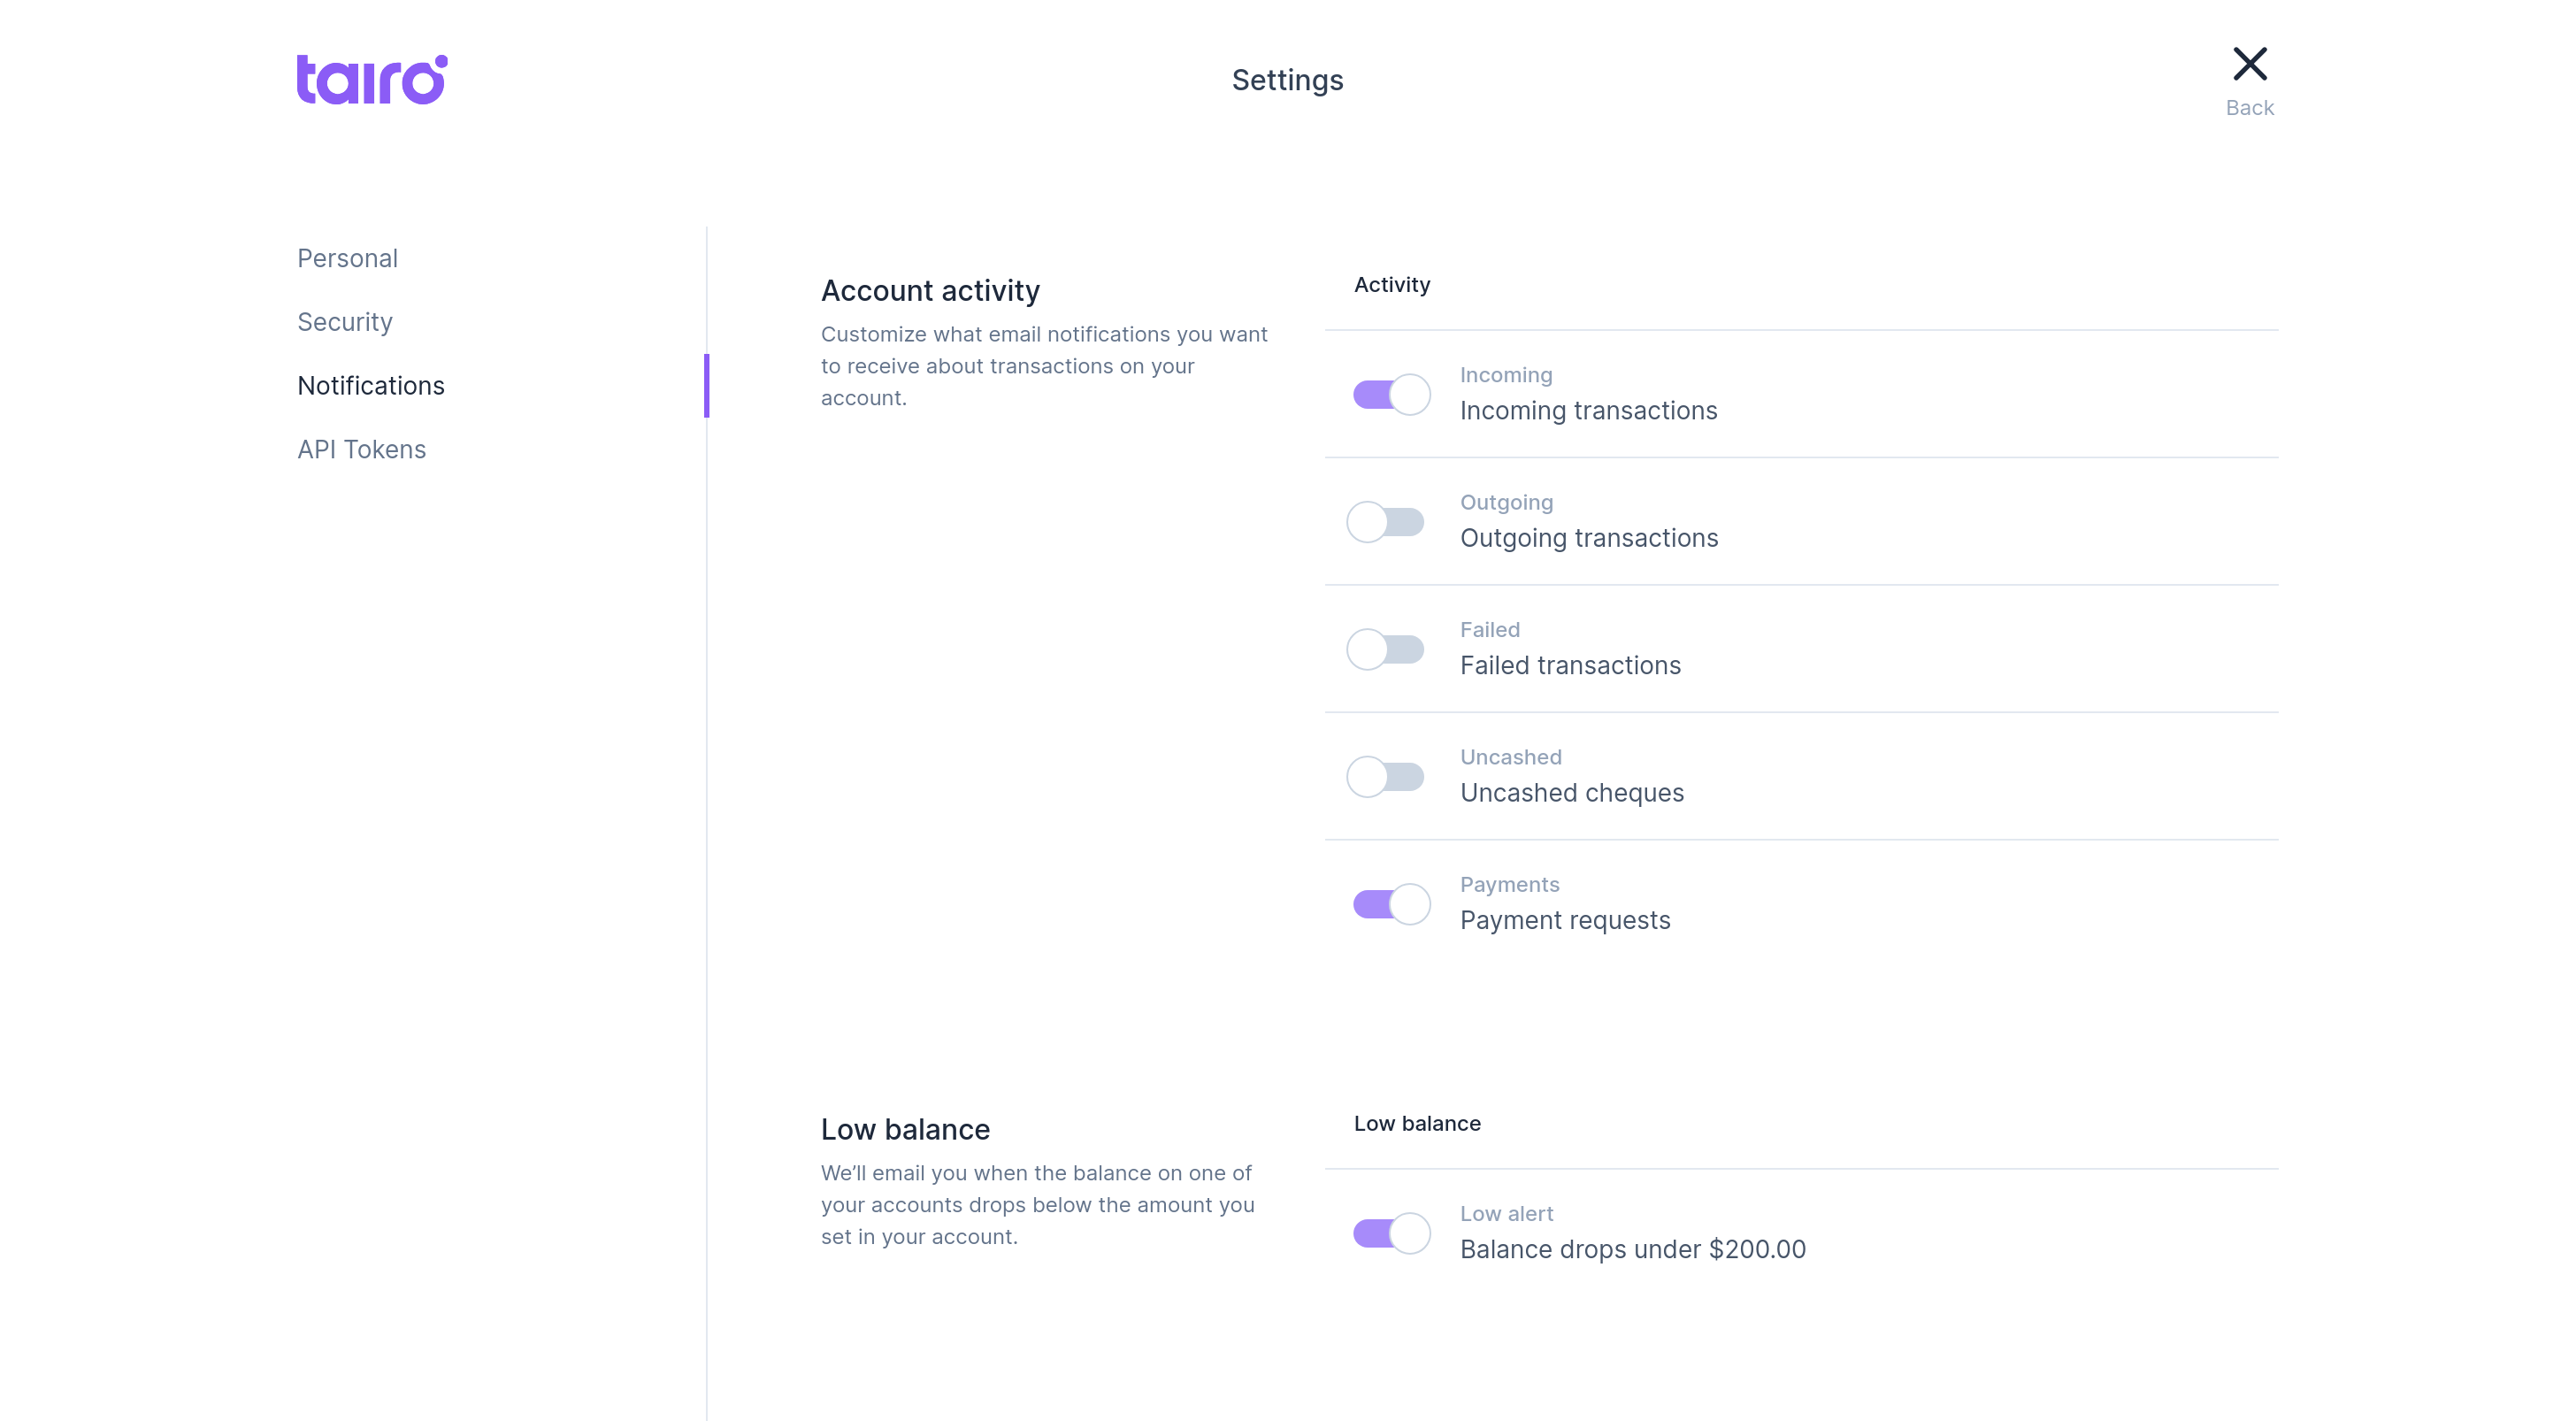Click the 'Account activity' heading
The width and height of the screenshot is (2576, 1421).
click(930, 291)
